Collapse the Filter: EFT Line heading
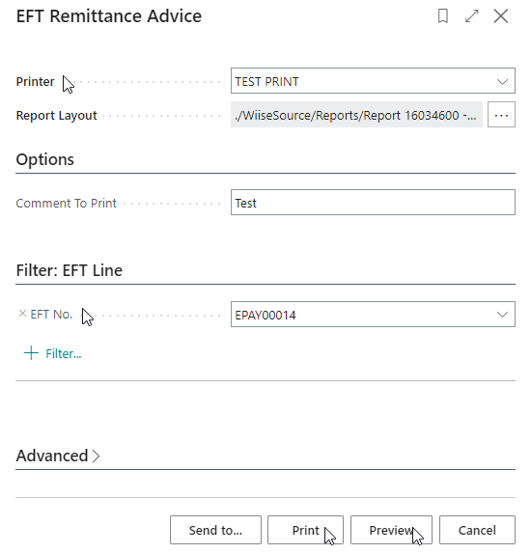The width and height of the screenshot is (531, 554). [x=70, y=270]
